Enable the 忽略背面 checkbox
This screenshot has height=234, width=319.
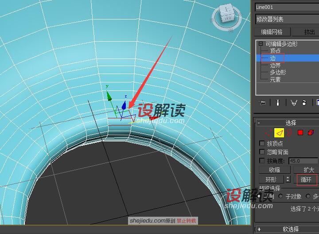[x=262, y=152]
